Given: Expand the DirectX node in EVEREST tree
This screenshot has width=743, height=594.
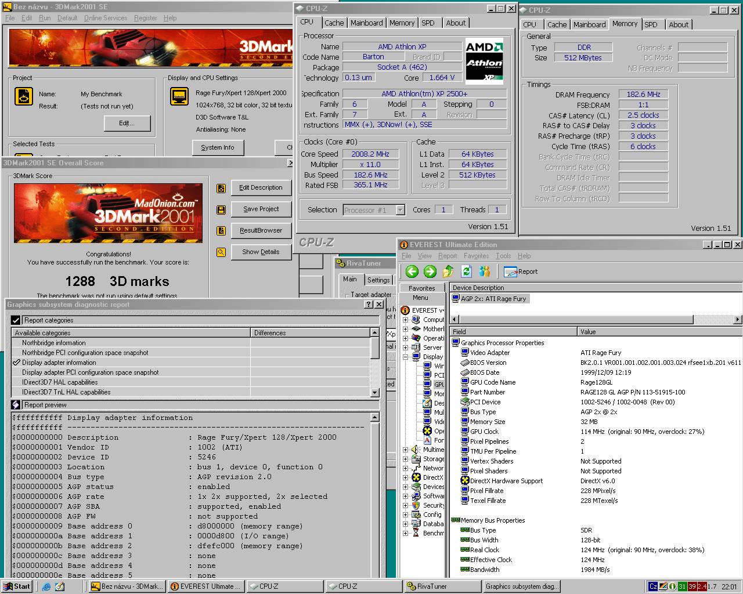Looking at the screenshot, I should coord(405,477).
